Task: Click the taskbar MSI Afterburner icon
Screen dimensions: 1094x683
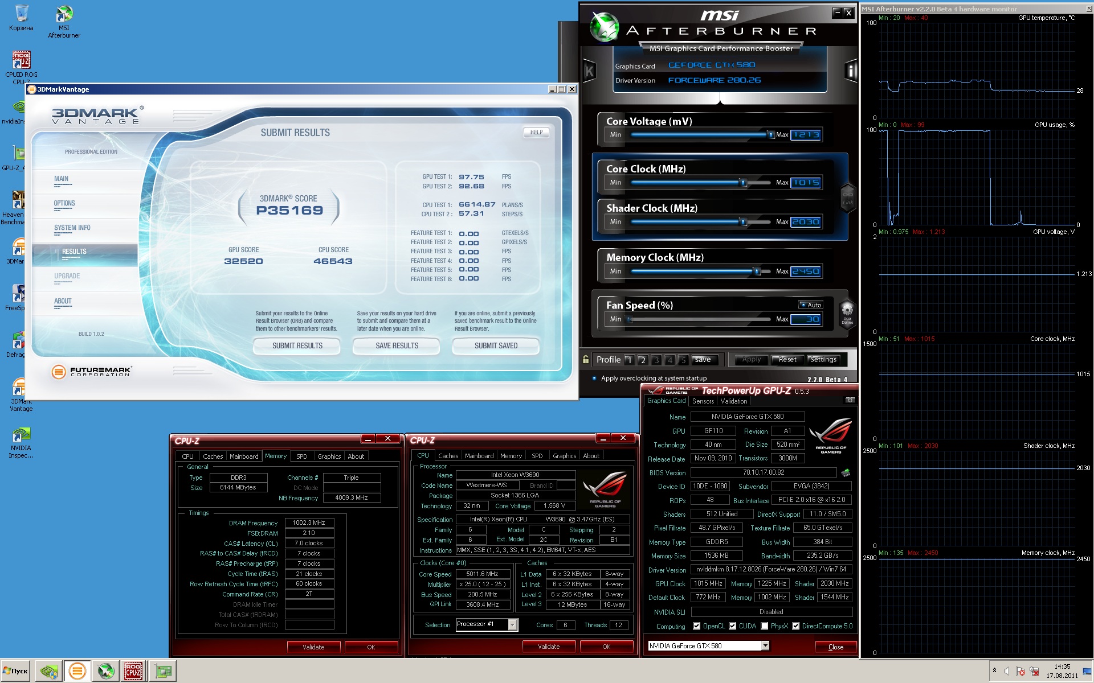Action: click(x=105, y=671)
